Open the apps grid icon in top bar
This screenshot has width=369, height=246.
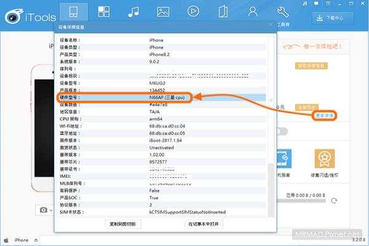pyautogui.click(x=104, y=12)
